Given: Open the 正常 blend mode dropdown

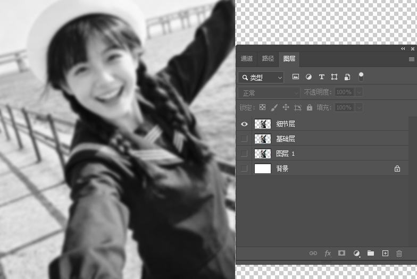Looking at the screenshot, I should coord(269,92).
